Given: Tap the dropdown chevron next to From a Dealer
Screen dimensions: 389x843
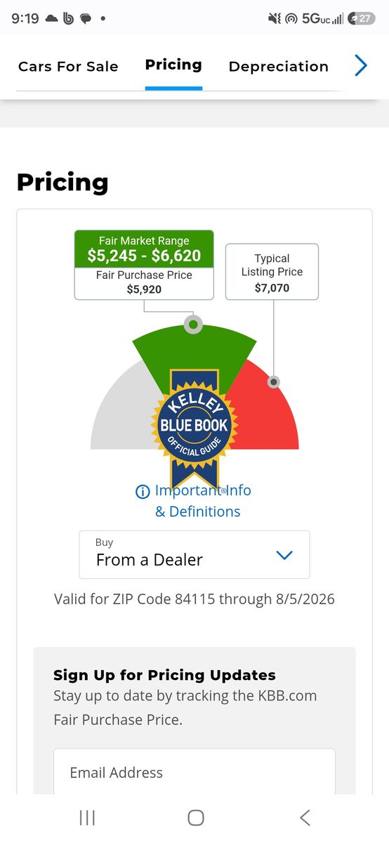Looking at the screenshot, I should tap(284, 555).
